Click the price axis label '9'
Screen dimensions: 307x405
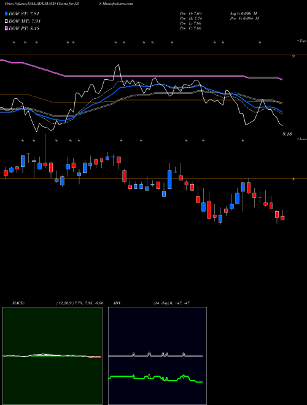coord(293,56)
